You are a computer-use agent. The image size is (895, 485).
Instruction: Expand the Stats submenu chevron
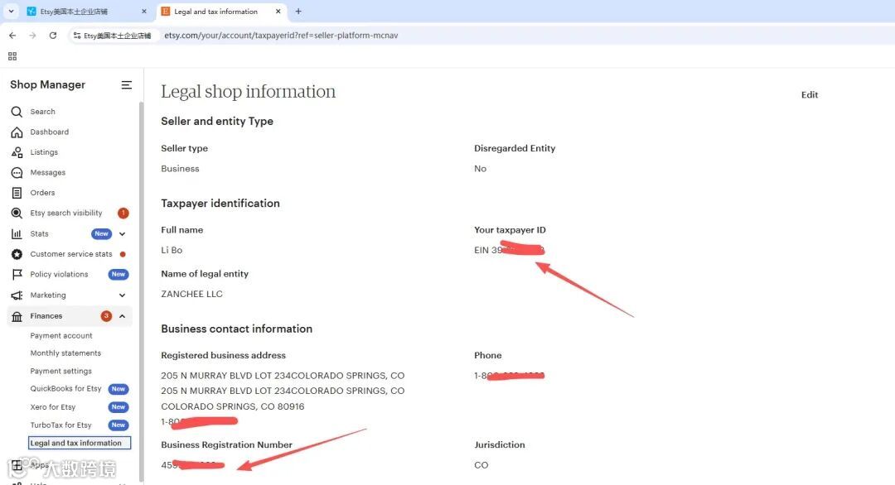[x=122, y=233]
